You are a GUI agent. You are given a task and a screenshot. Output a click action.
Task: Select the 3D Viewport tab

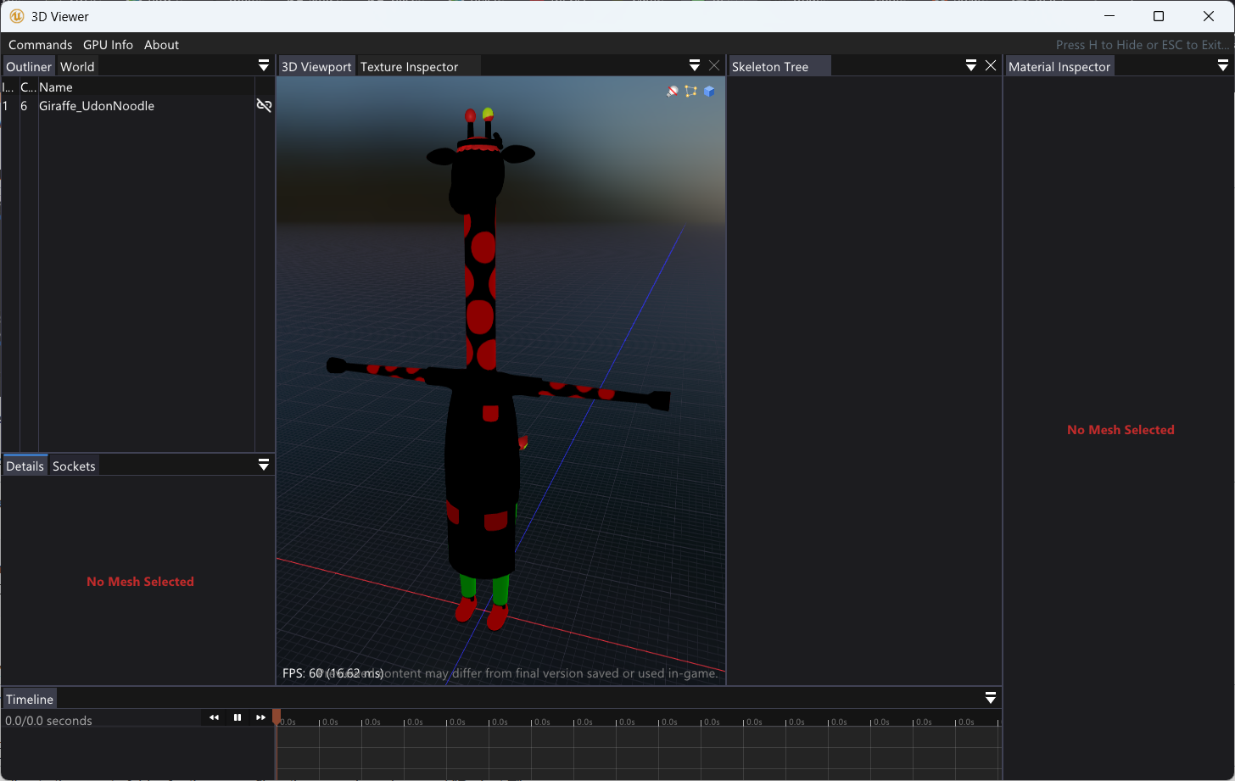[x=316, y=67]
